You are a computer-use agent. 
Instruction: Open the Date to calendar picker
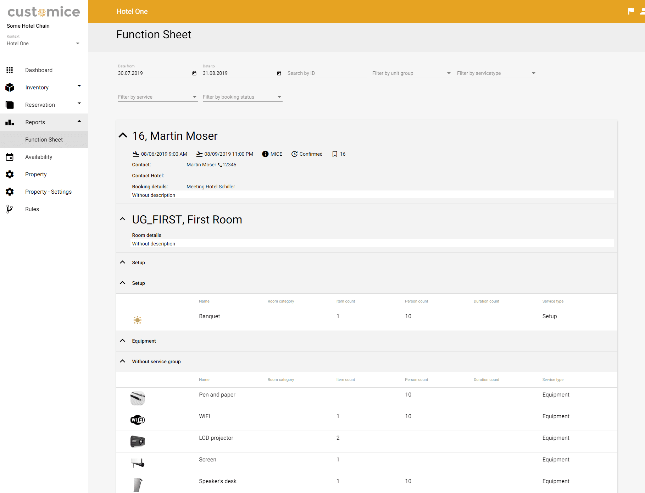click(x=279, y=73)
